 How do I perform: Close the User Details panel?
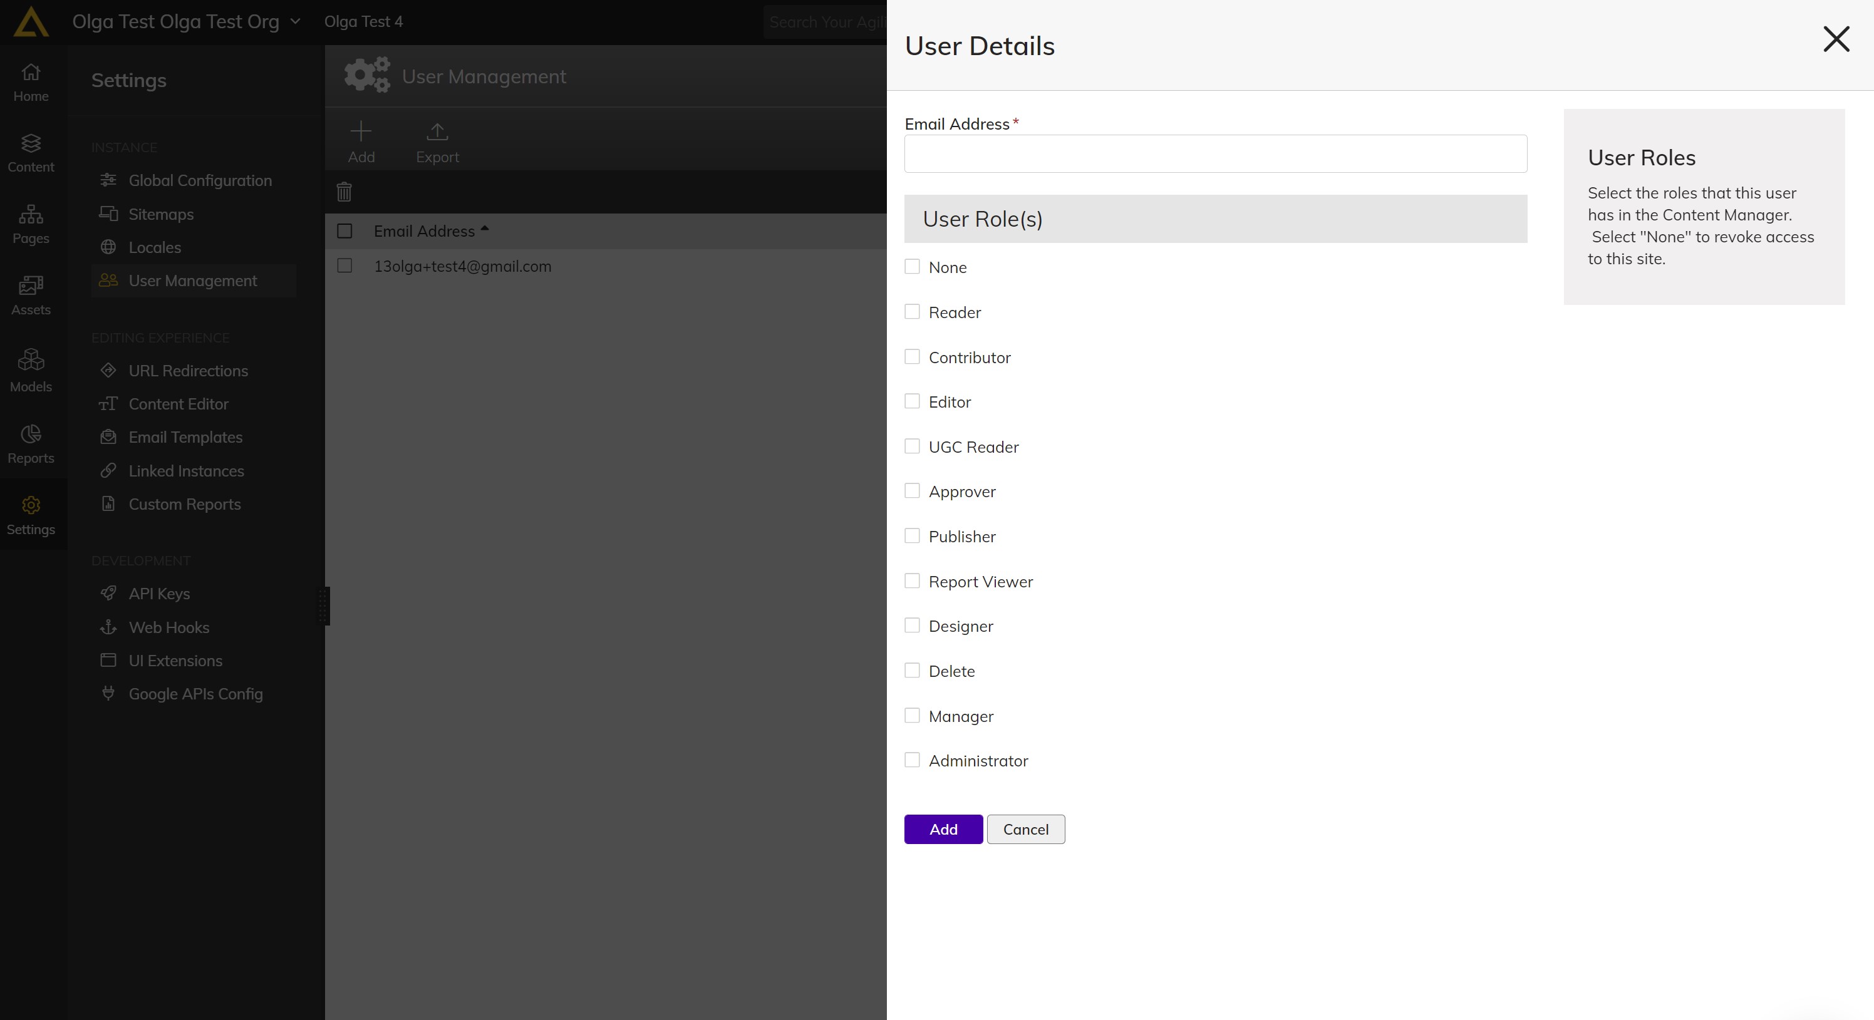pyautogui.click(x=1835, y=39)
